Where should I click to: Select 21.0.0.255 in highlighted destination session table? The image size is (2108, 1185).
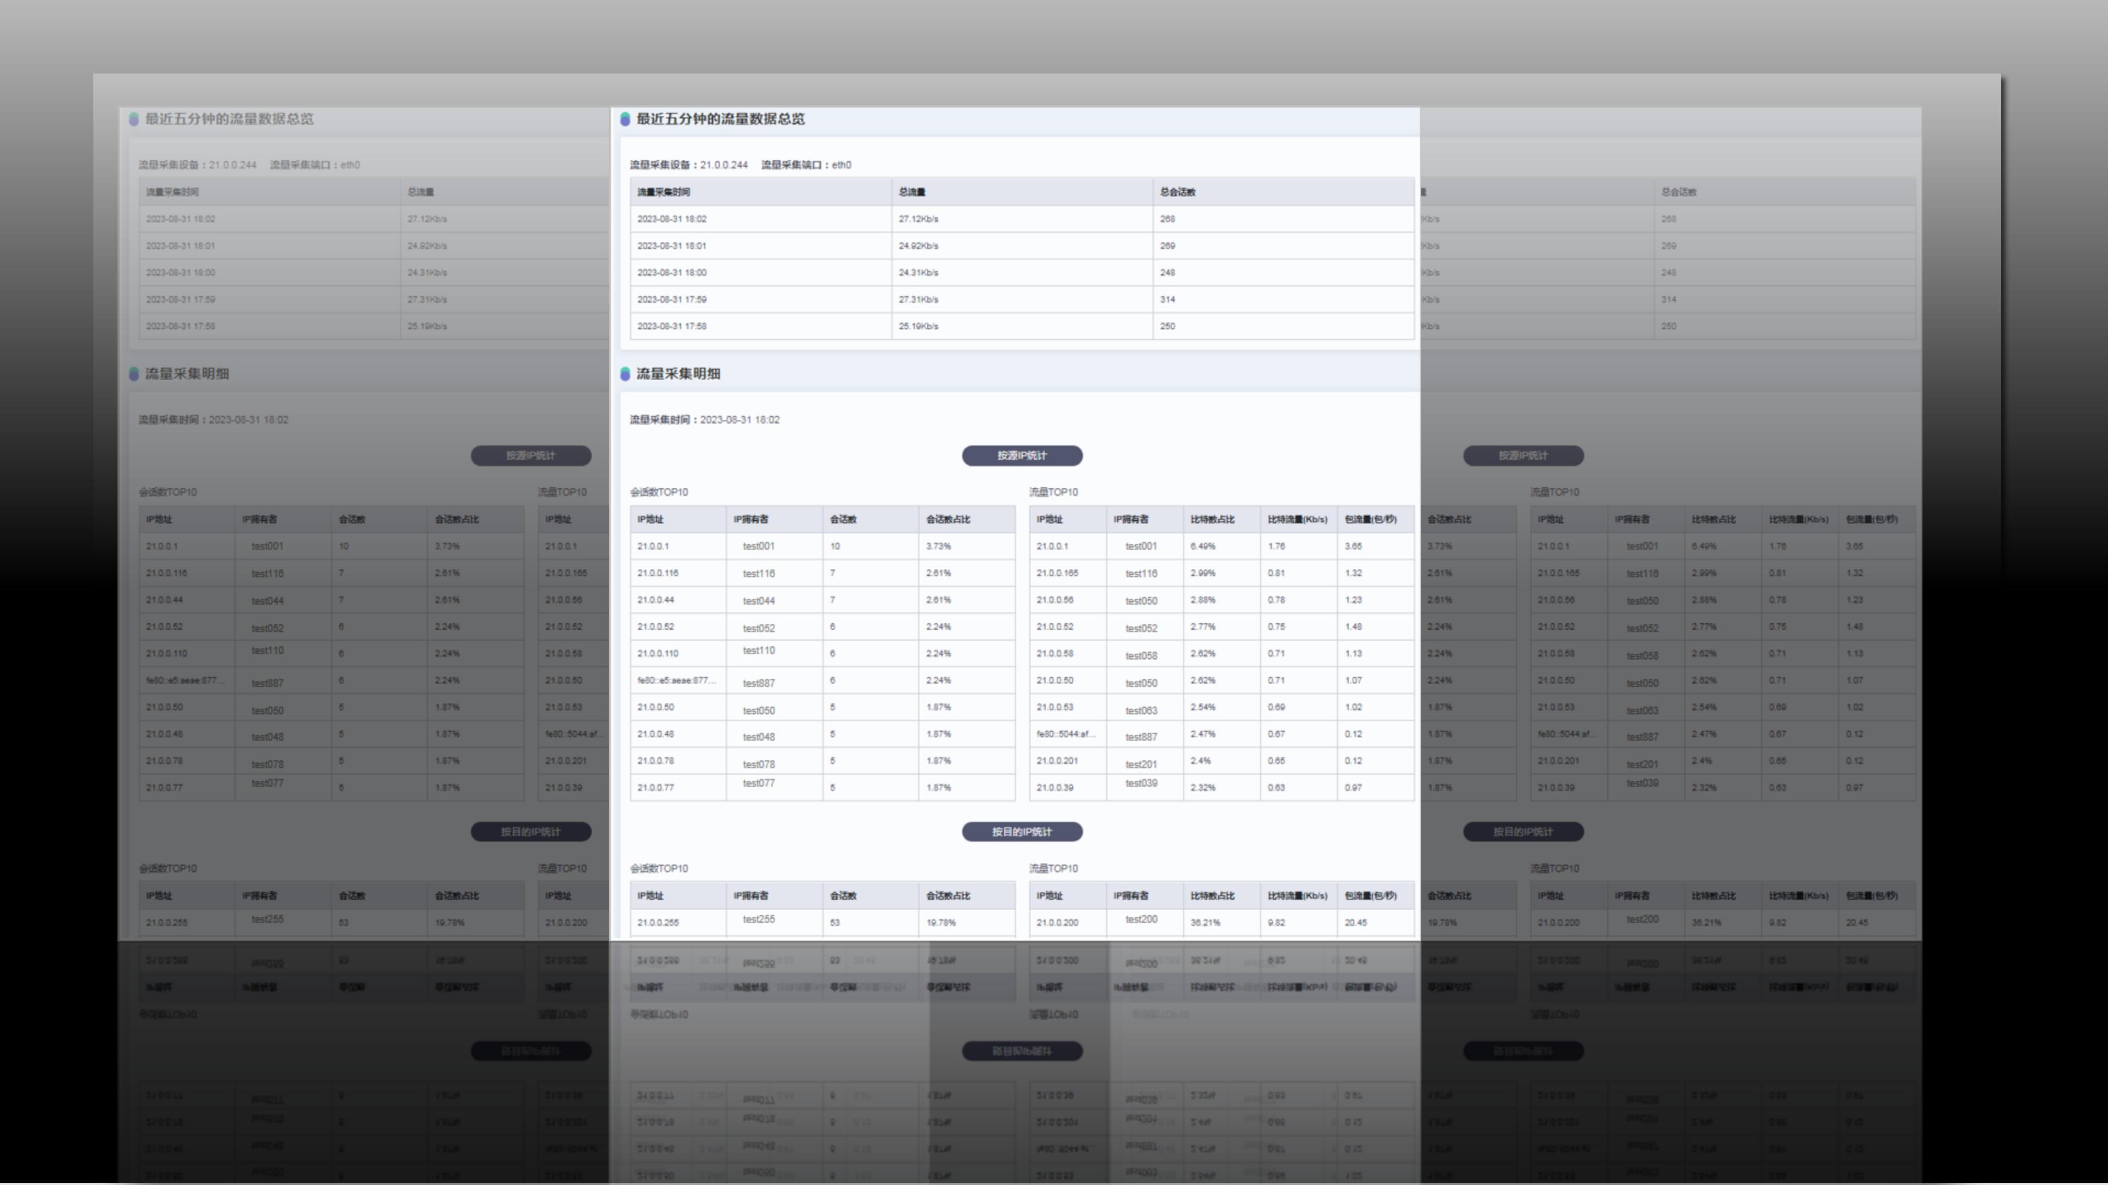point(658,922)
